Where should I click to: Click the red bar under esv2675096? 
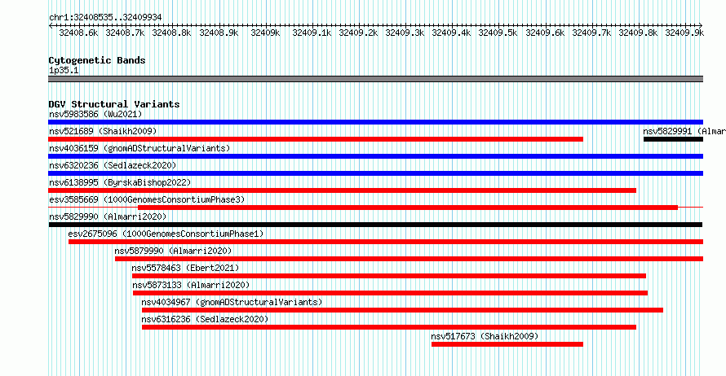point(386,242)
